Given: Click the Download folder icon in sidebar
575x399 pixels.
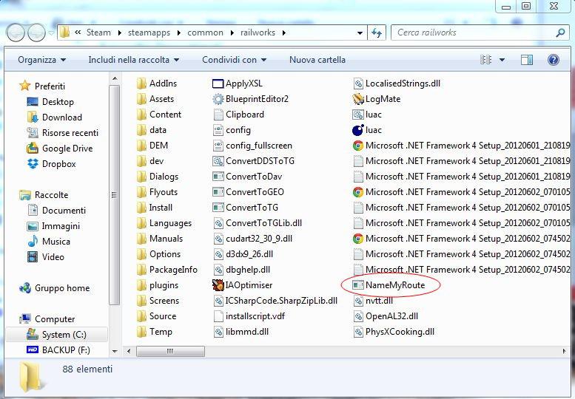Looking at the screenshot, I should click(x=33, y=117).
